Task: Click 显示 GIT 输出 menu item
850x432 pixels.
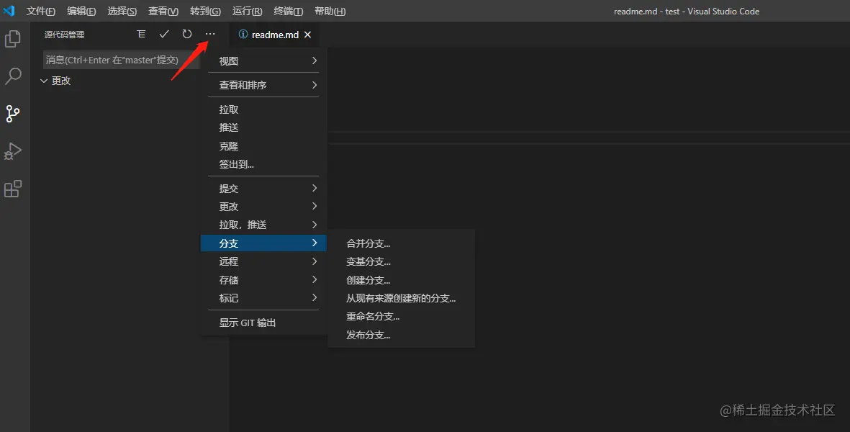Action: tap(248, 323)
